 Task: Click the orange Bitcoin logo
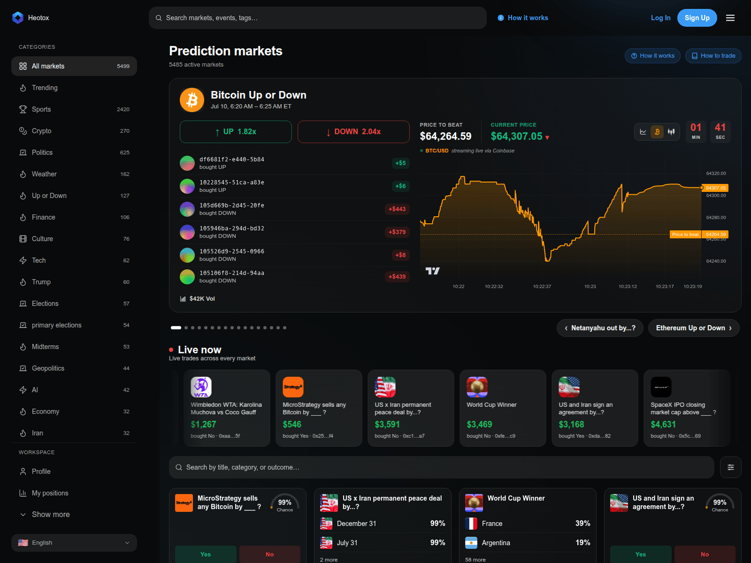click(x=192, y=100)
